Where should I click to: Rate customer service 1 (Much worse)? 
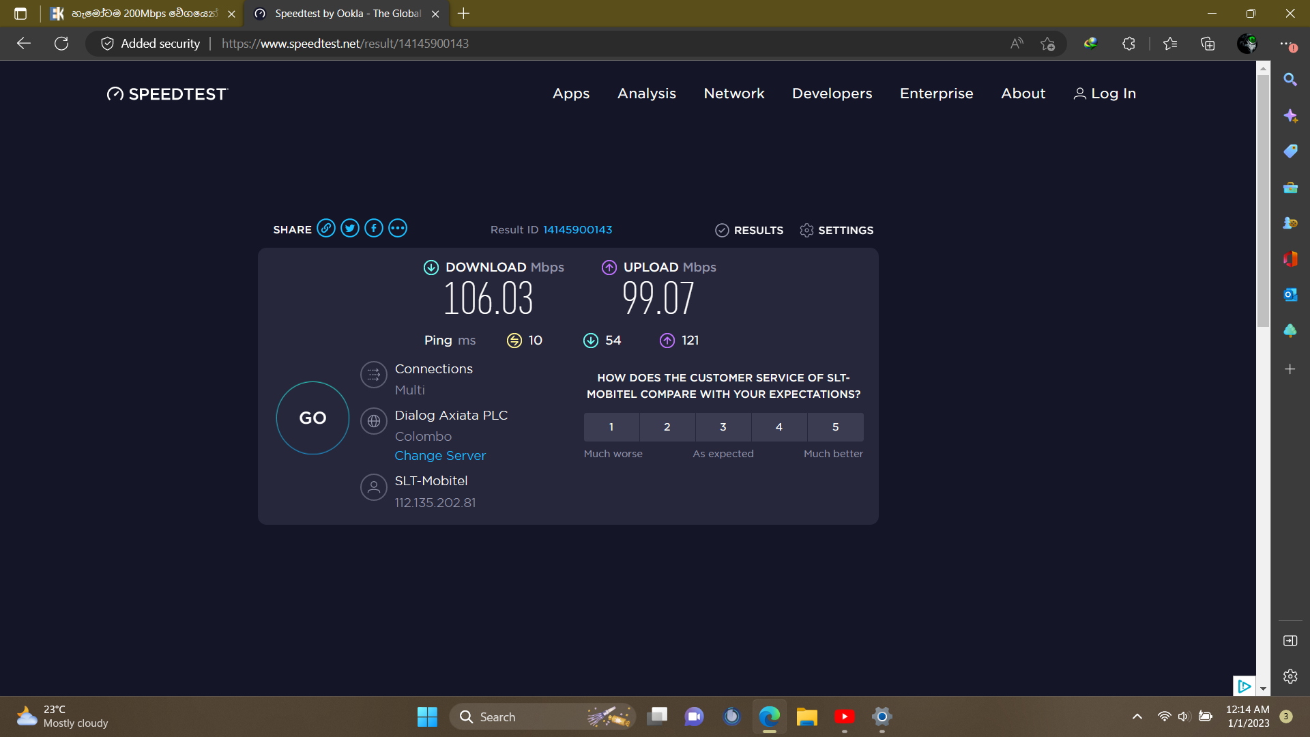coord(611,427)
